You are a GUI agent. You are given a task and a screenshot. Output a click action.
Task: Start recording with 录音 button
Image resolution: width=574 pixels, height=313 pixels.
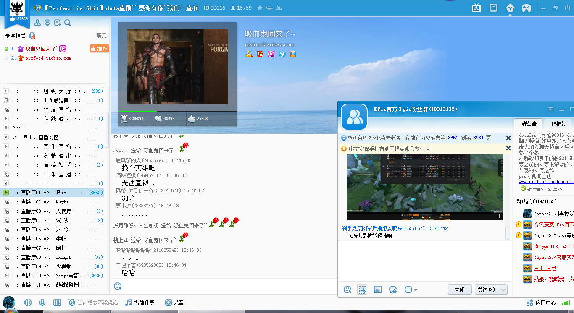(x=174, y=303)
